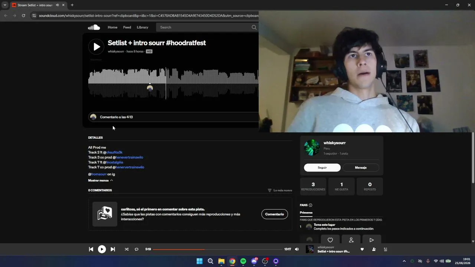
Task: Open Spotify from the taskbar
Action: [x=243, y=261]
